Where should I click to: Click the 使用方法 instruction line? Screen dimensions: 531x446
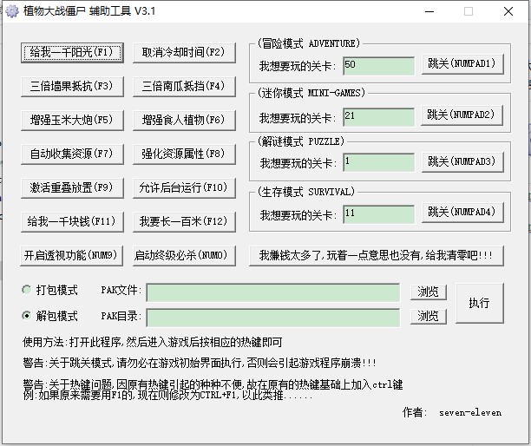point(153,343)
